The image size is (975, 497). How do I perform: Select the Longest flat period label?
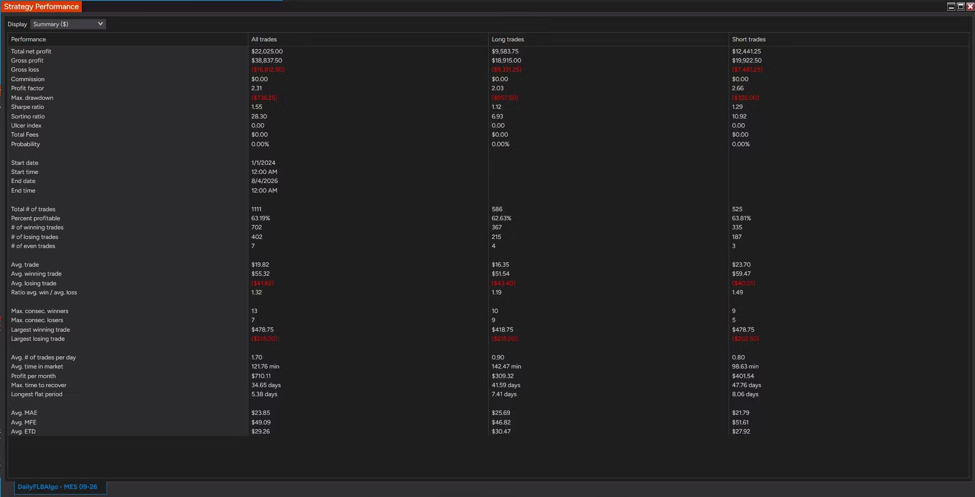tap(37, 394)
